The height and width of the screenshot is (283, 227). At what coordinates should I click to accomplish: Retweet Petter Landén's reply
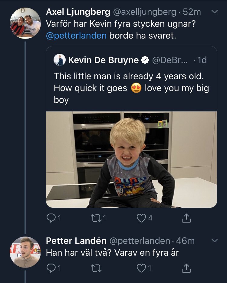click(x=96, y=268)
